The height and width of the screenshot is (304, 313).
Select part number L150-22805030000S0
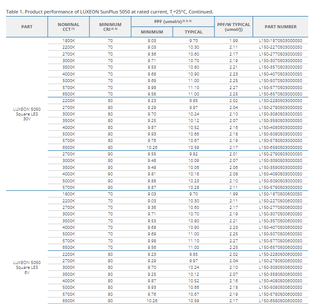point(280,101)
